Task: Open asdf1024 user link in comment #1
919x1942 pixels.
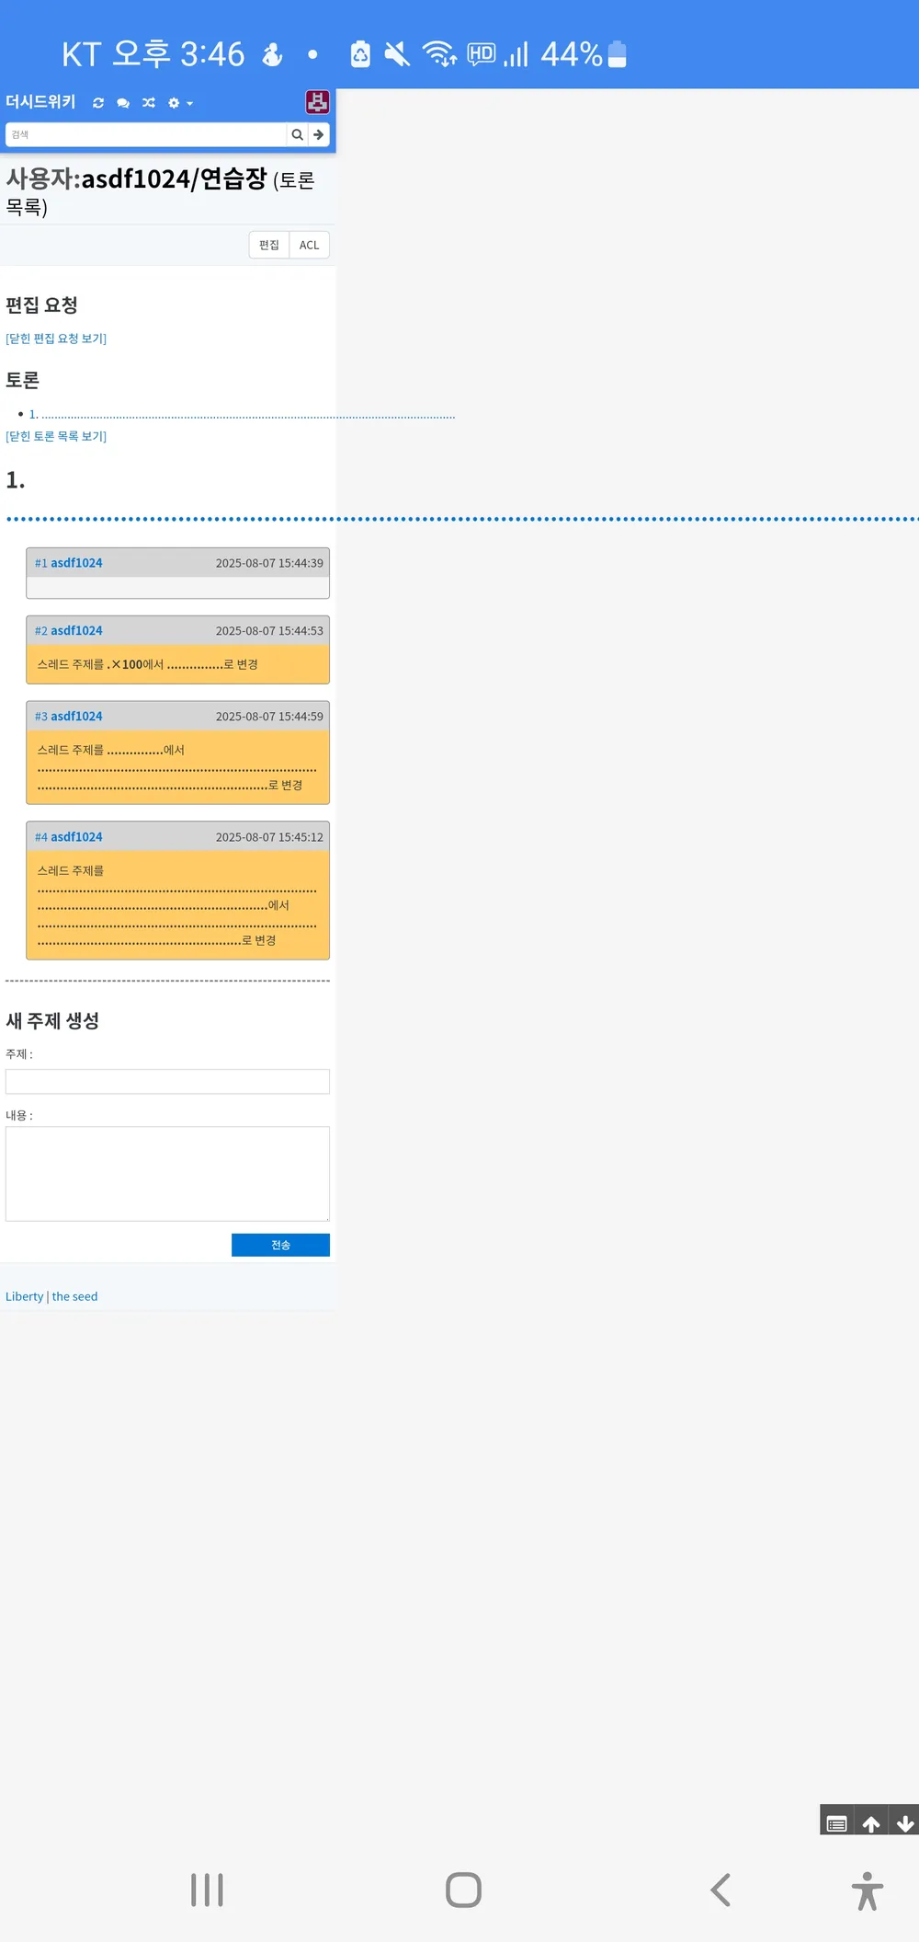Action: (76, 563)
